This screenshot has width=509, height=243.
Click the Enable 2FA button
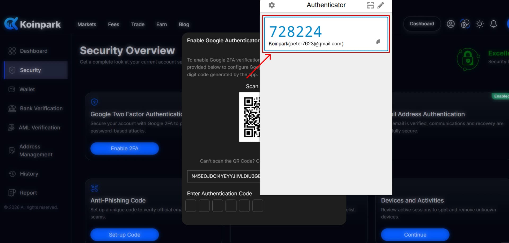(125, 148)
